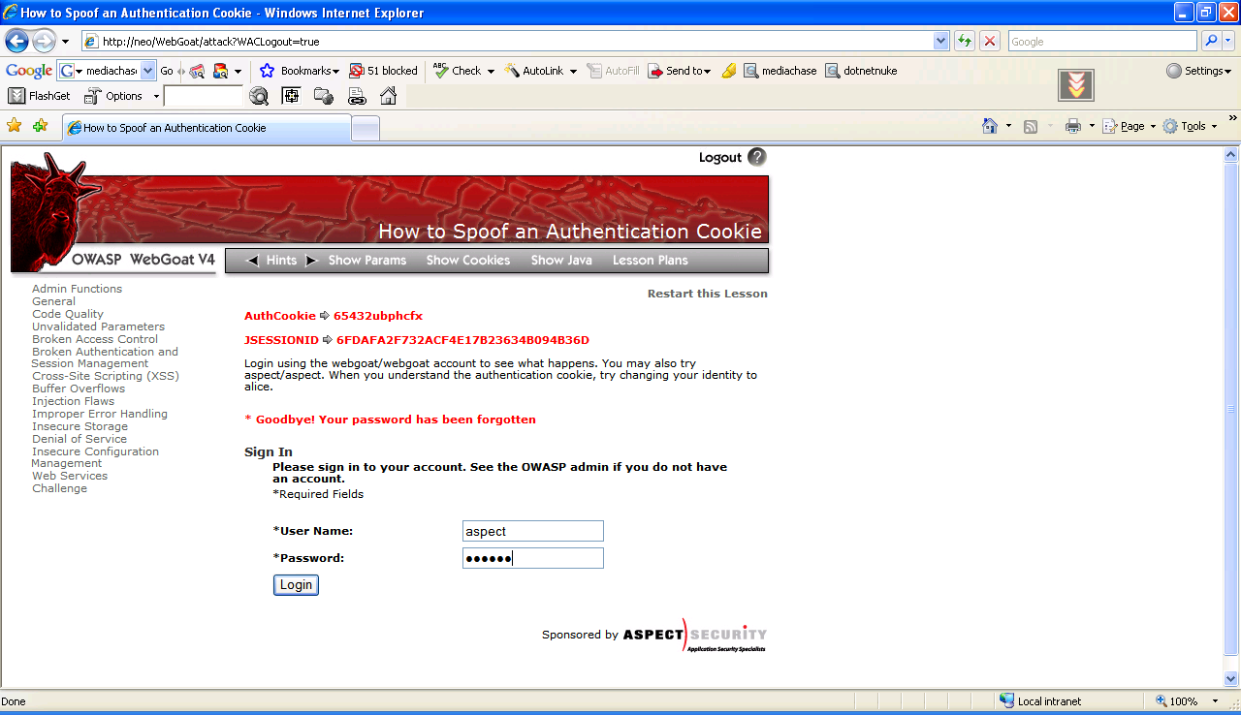Select the highlighter icon on the Google toolbar
The image size is (1241, 715).
click(730, 70)
